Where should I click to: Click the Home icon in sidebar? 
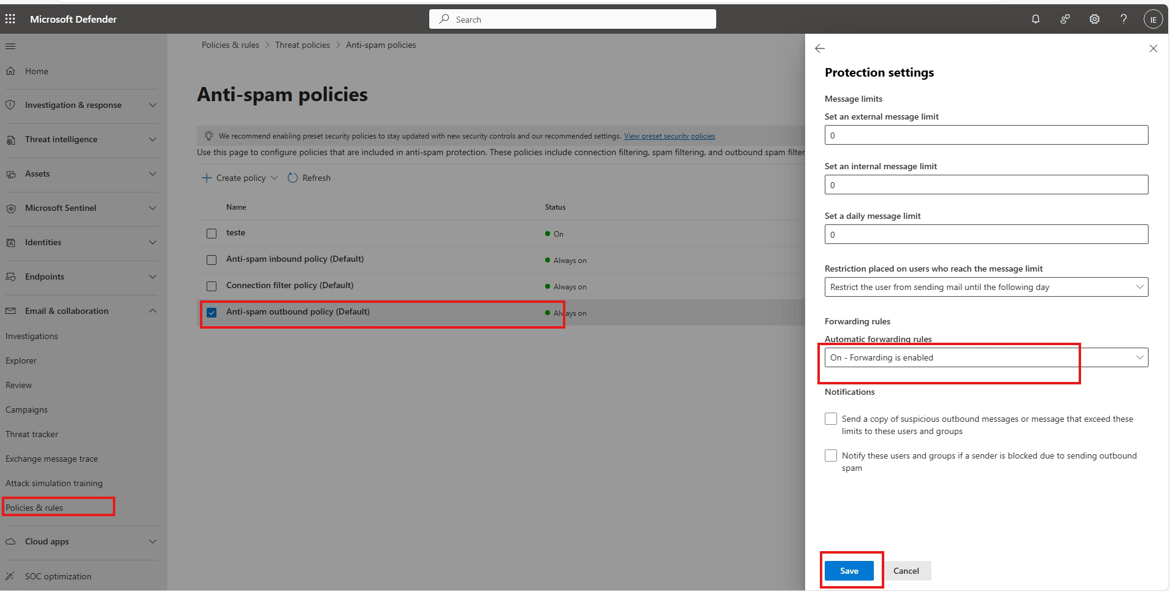(x=10, y=71)
